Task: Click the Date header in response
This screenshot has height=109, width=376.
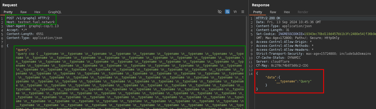Action: 288,22
